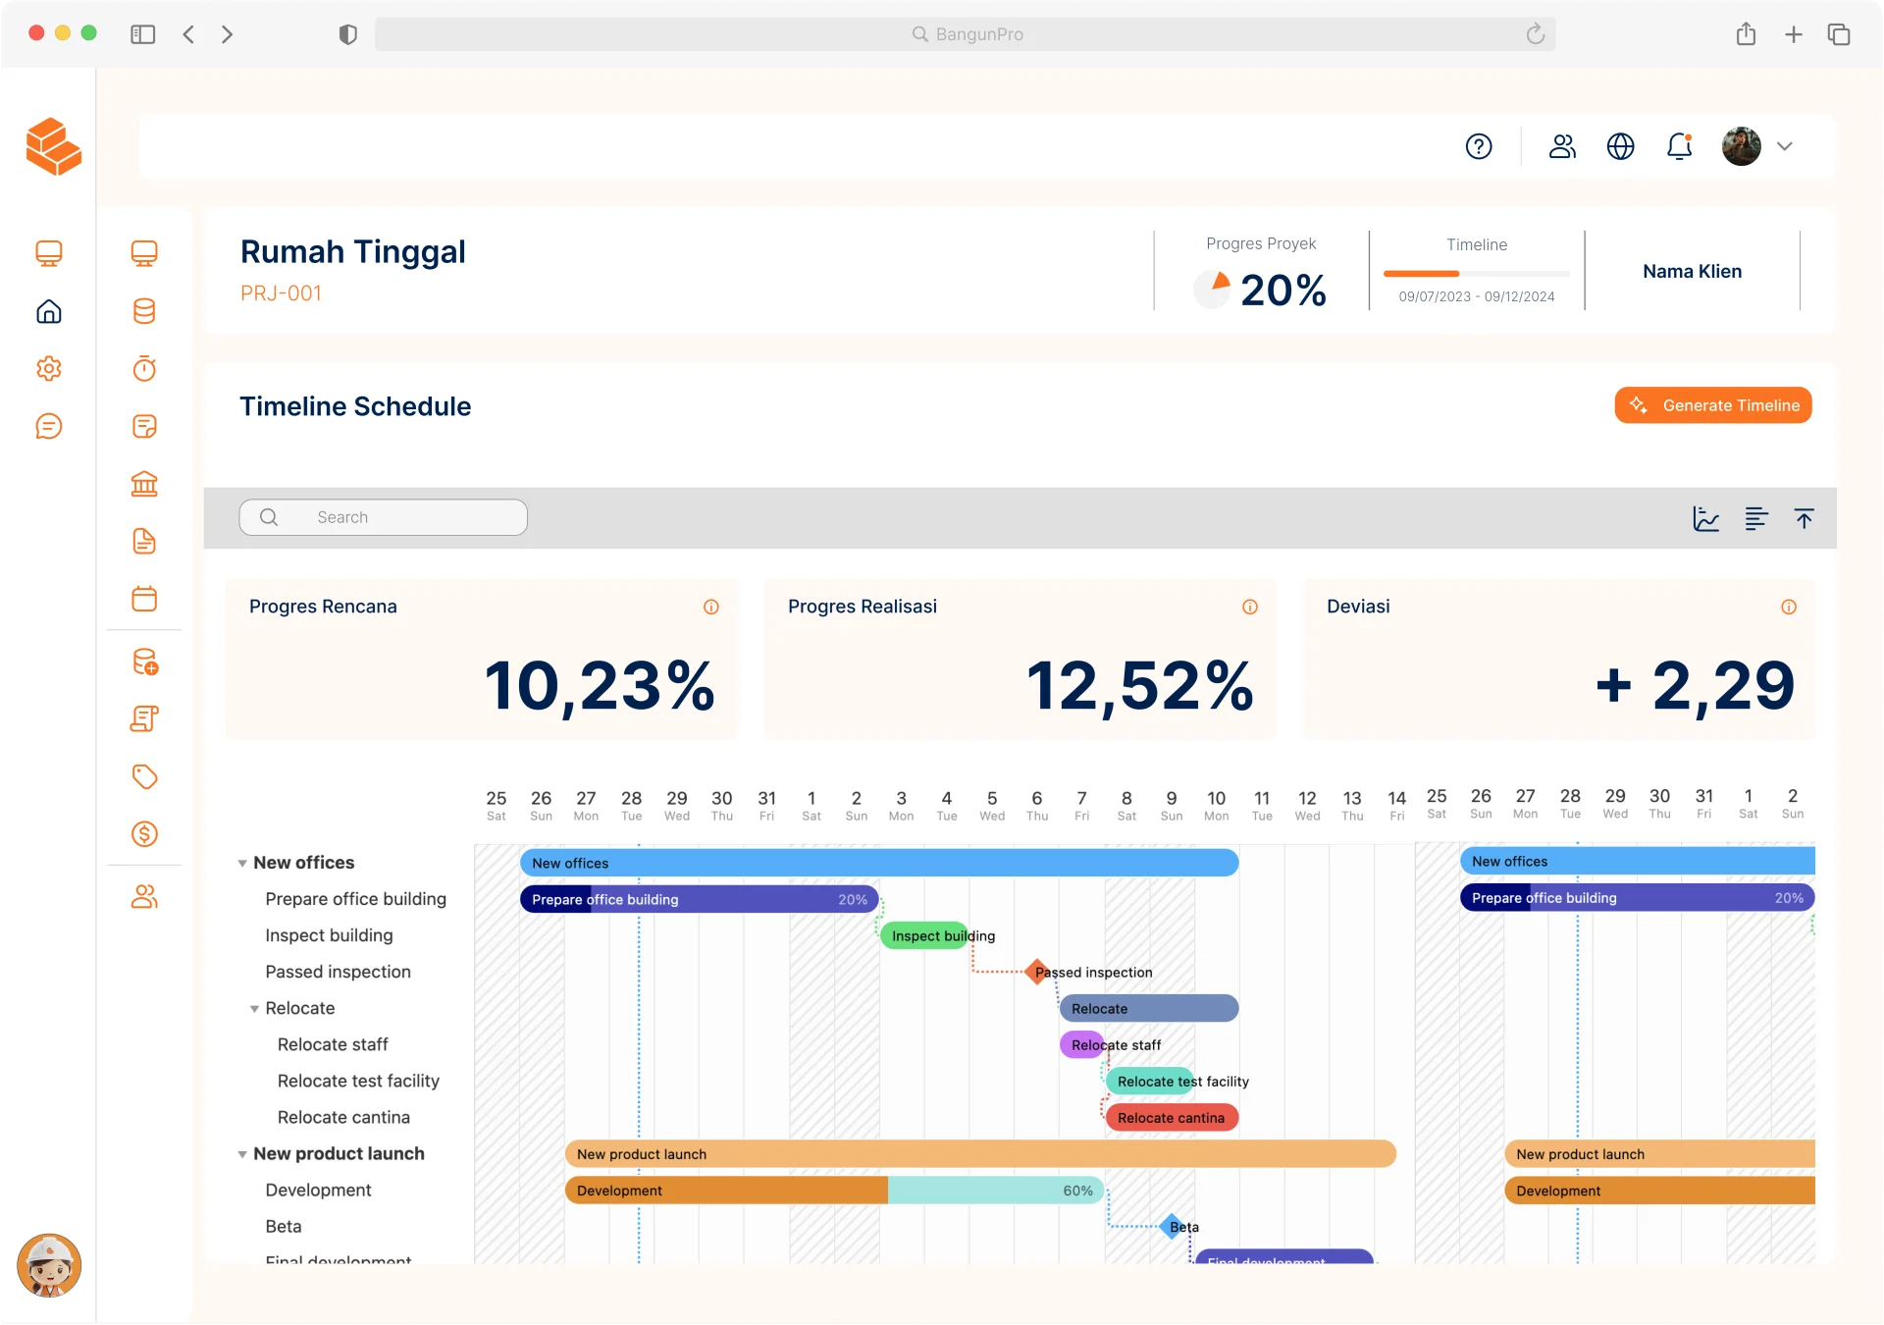Image resolution: width=1884 pixels, height=1325 pixels.
Task: Click the globe language icon
Action: click(x=1620, y=146)
